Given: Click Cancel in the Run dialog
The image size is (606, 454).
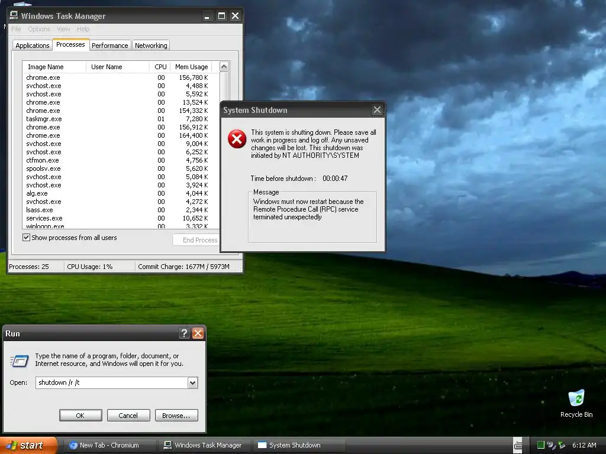Looking at the screenshot, I should [128, 416].
